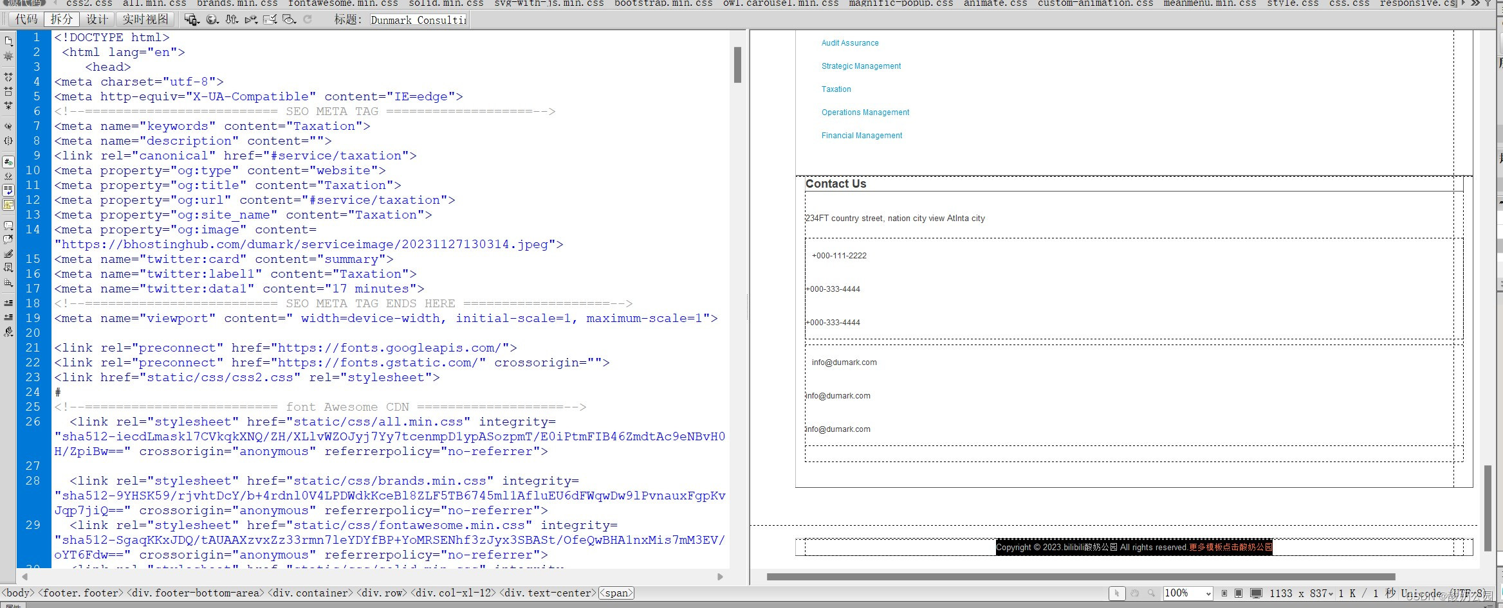This screenshot has width=1503, height=608.
Task: Select footer.footer in the tag selector
Action: pyautogui.click(x=81, y=593)
